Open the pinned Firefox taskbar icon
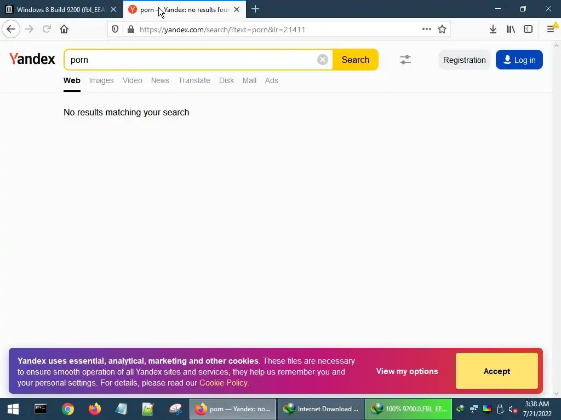The width and height of the screenshot is (561, 420). [94, 409]
